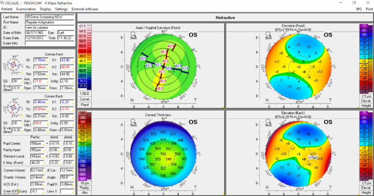Image resolution: width=374 pixels, height=196 pixels.
Task: Click magnifier icon on Elevation (Back) map
Action: tap(268, 122)
